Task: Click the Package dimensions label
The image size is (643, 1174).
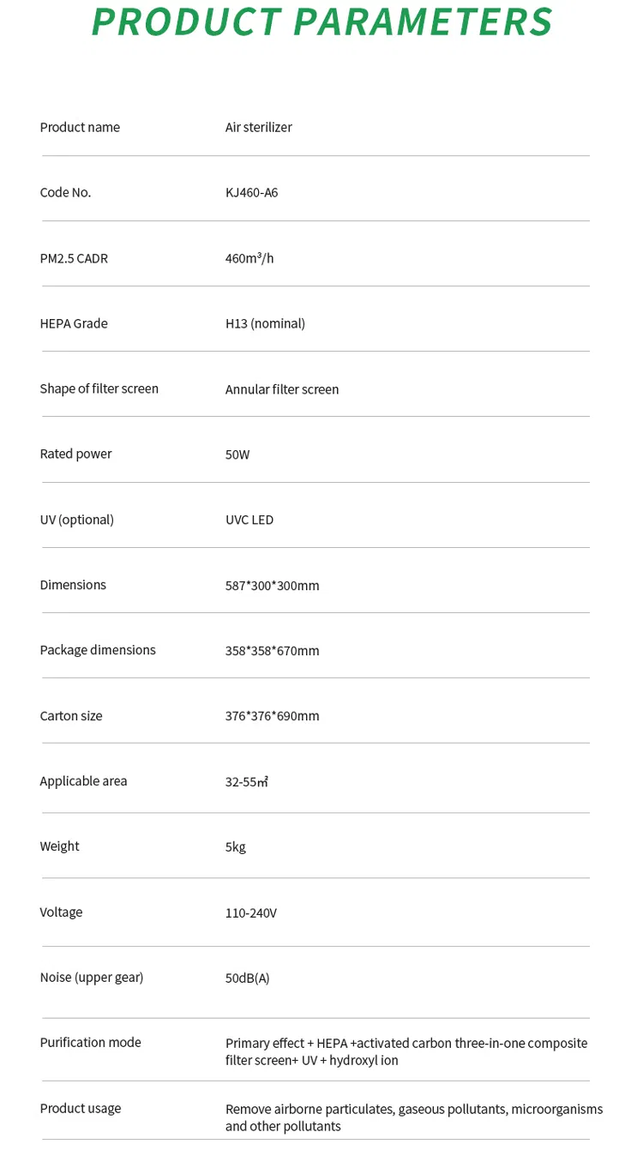Action: coord(98,650)
